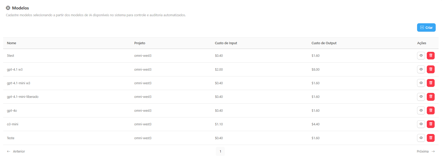Delete the 5test model row

coord(430,55)
